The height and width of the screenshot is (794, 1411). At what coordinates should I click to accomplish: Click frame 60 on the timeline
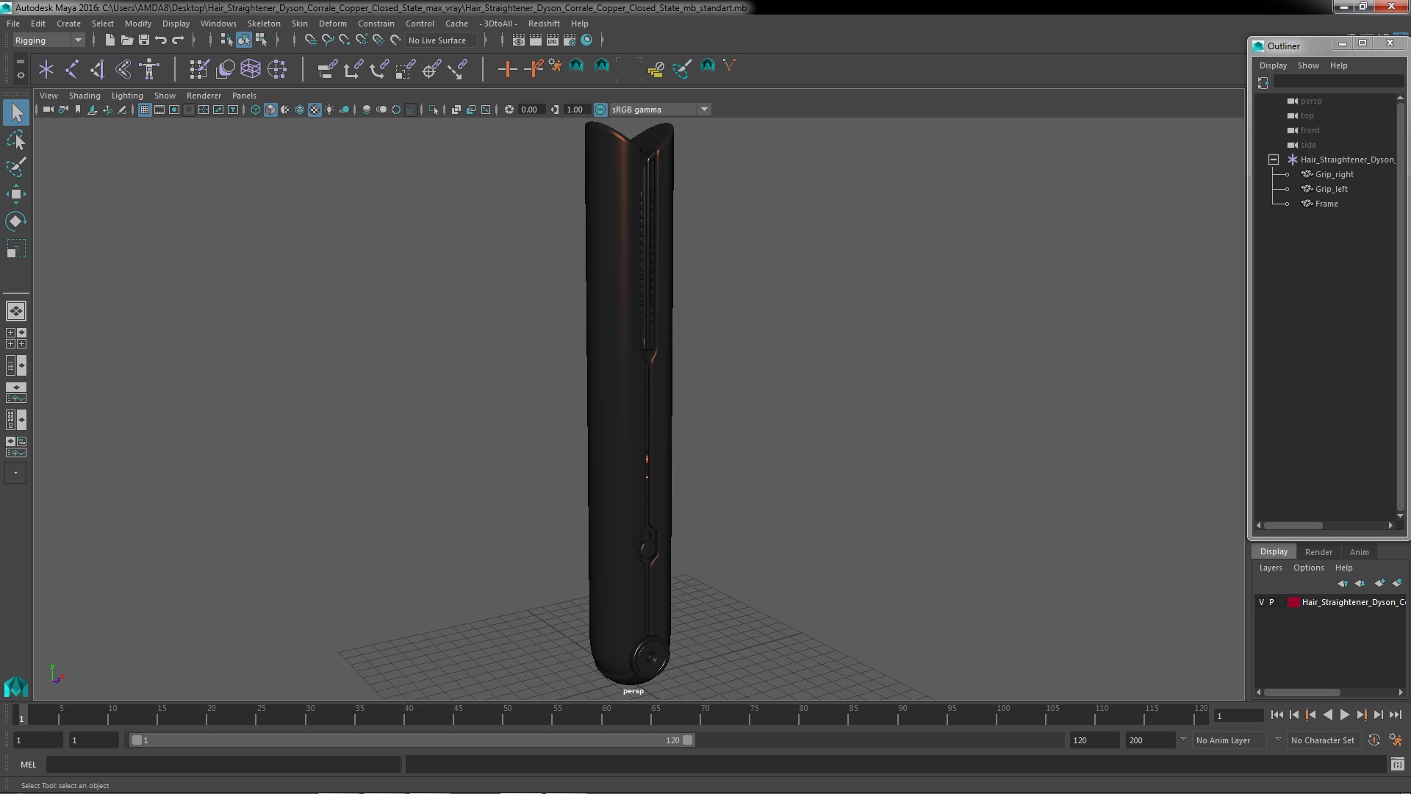click(606, 715)
